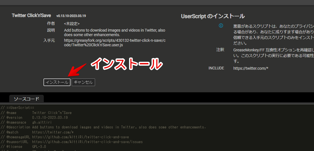Click the malicious script warning text
This screenshot has width=314, height=151.
[x=274, y=35]
